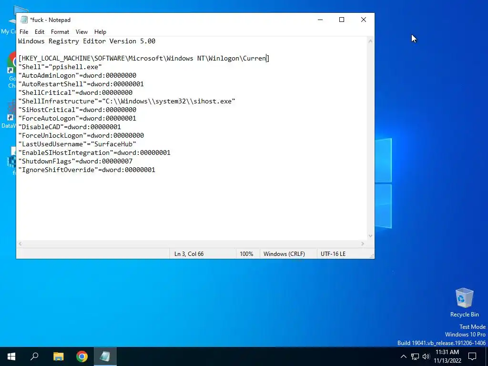Click the Notepad icon in the title bar
The width and height of the screenshot is (488, 366).
[24, 20]
